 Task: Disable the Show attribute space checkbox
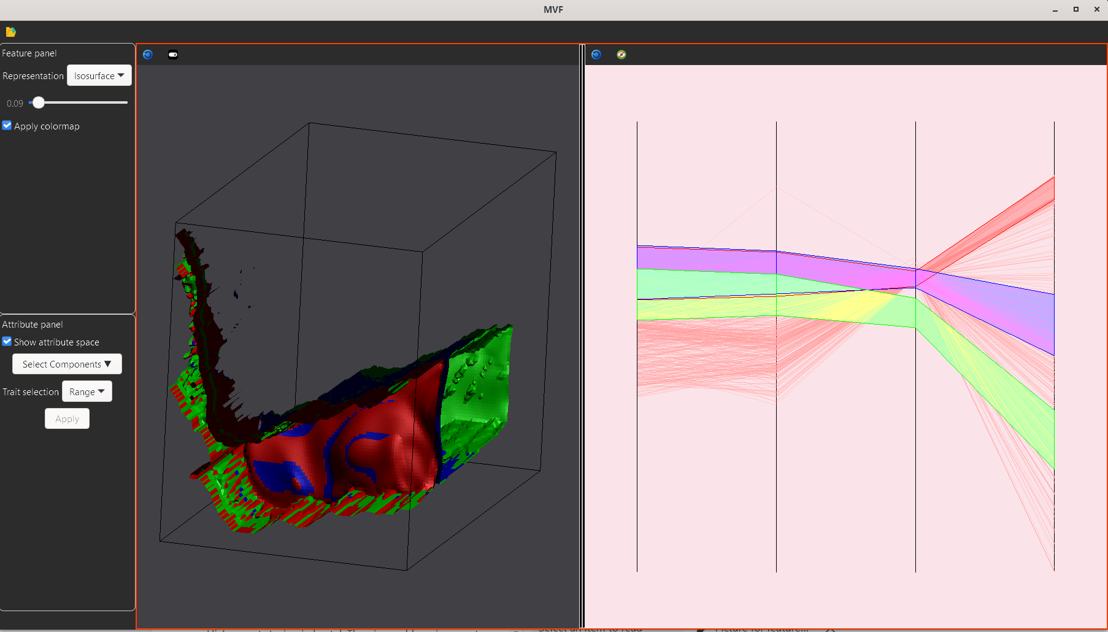tap(7, 342)
